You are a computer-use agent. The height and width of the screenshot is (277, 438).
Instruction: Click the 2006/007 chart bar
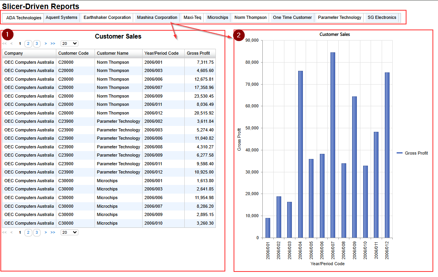click(333, 145)
